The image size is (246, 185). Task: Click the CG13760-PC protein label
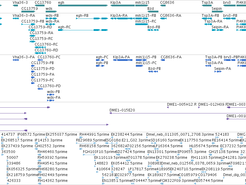click(49, 57)
